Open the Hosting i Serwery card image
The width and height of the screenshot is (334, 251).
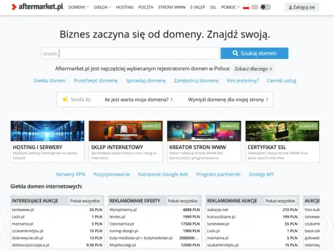48,131
